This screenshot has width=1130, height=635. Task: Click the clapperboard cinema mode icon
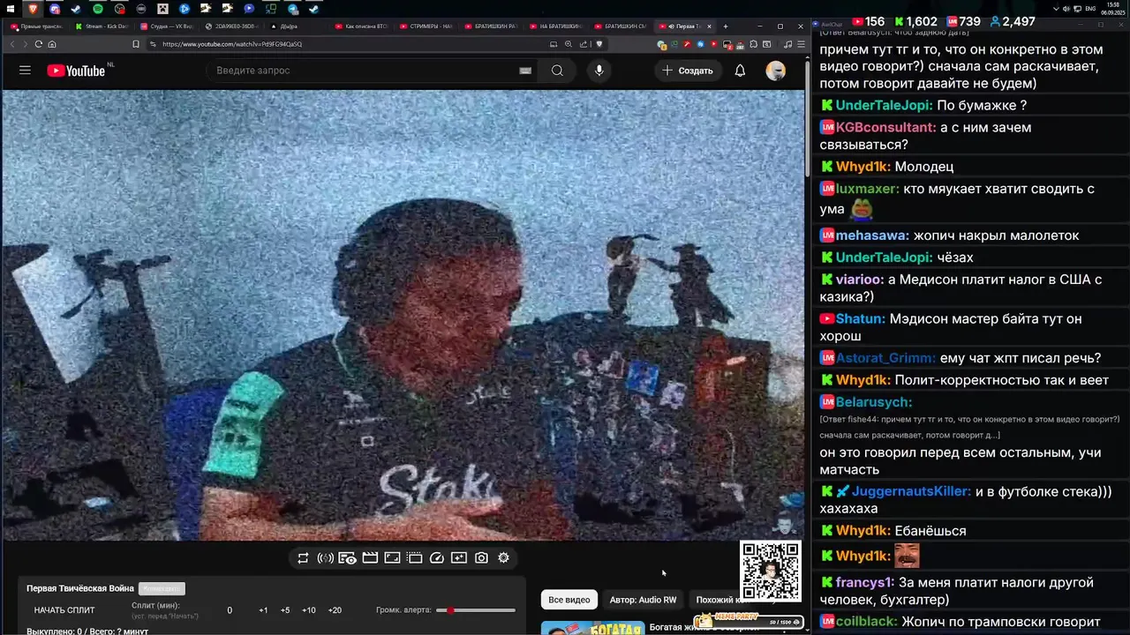tap(370, 558)
